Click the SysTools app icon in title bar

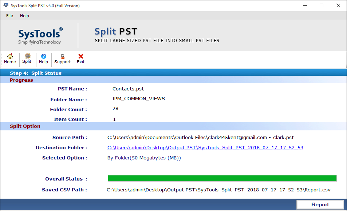pyautogui.click(x=6, y=5)
